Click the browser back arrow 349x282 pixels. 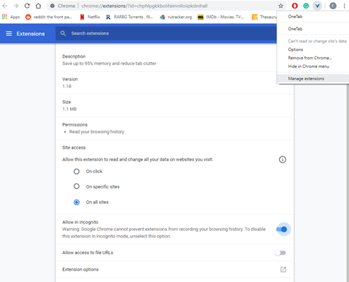pyautogui.click(x=5, y=6)
